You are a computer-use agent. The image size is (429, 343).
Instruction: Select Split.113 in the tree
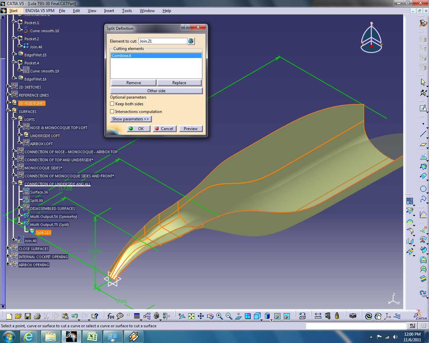(x=43, y=233)
